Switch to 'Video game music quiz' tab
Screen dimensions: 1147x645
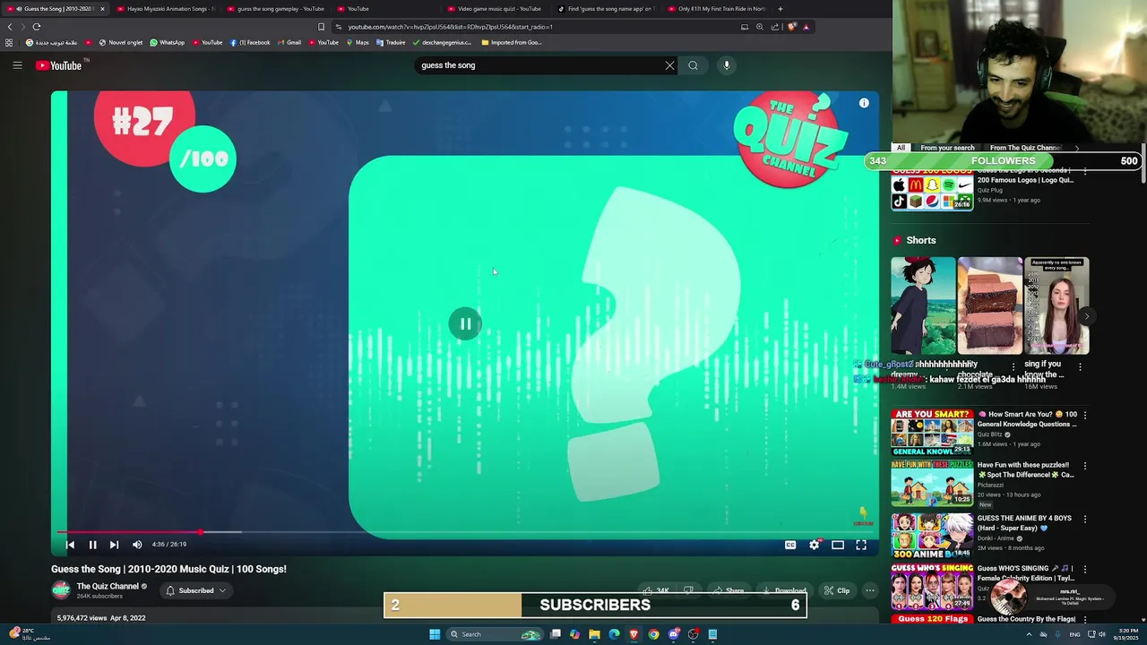496,9
